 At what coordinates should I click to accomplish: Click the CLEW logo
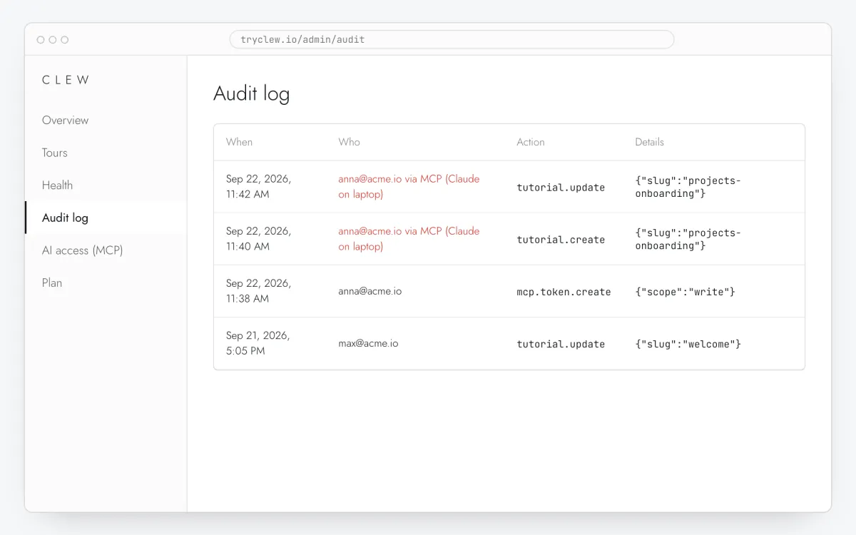[66, 80]
